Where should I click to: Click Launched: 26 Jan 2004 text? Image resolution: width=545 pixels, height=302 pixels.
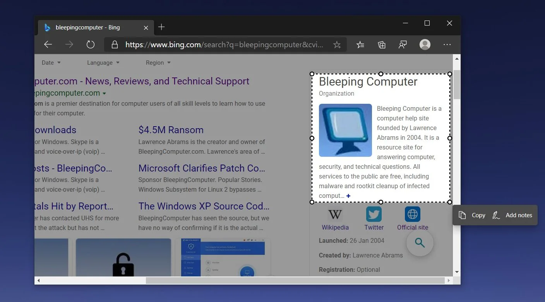pyautogui.click(x=351, y=240)
